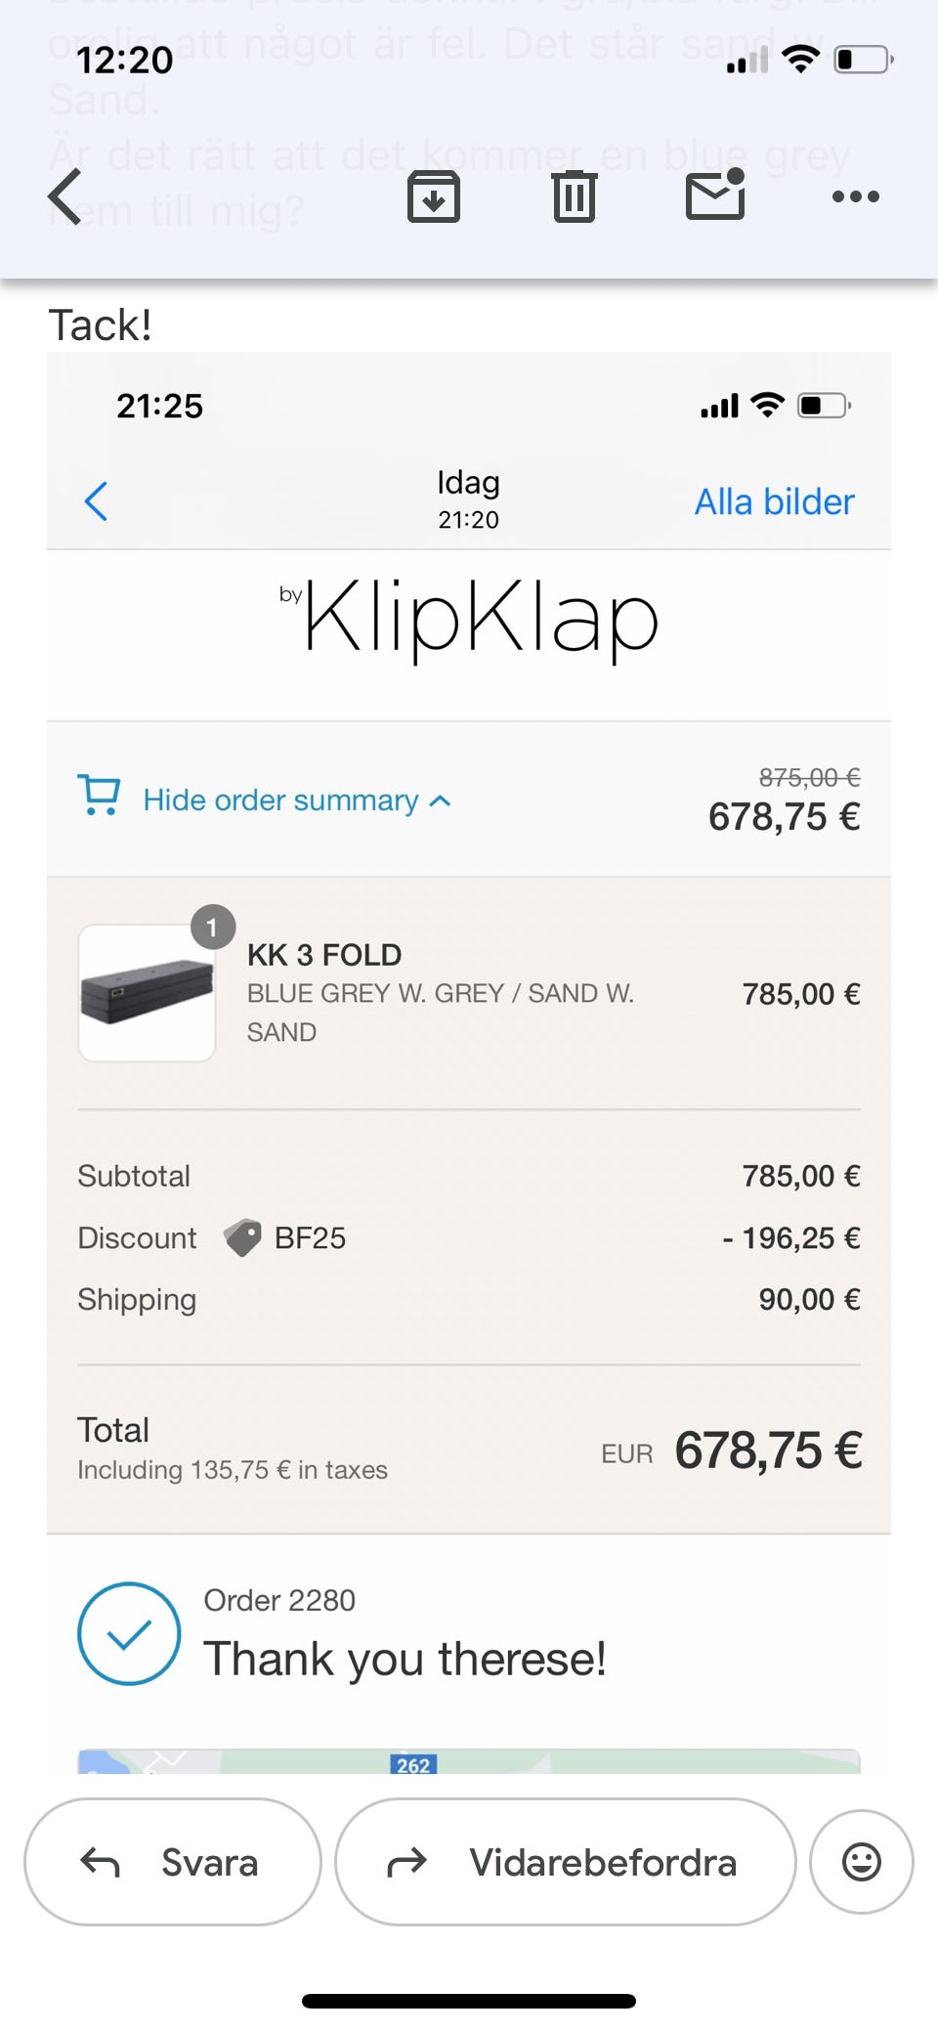Tap the order confirmed checkmark circle
The height and width of the screenshot is (2032, 938).
pos(129,1633)
